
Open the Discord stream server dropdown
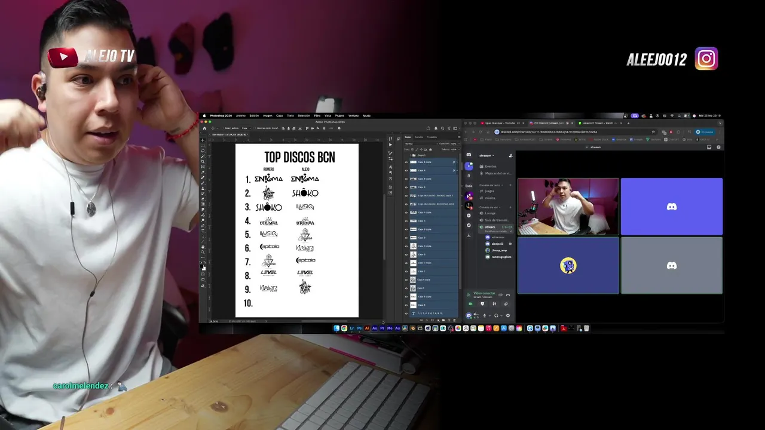[x=487, y=155]
